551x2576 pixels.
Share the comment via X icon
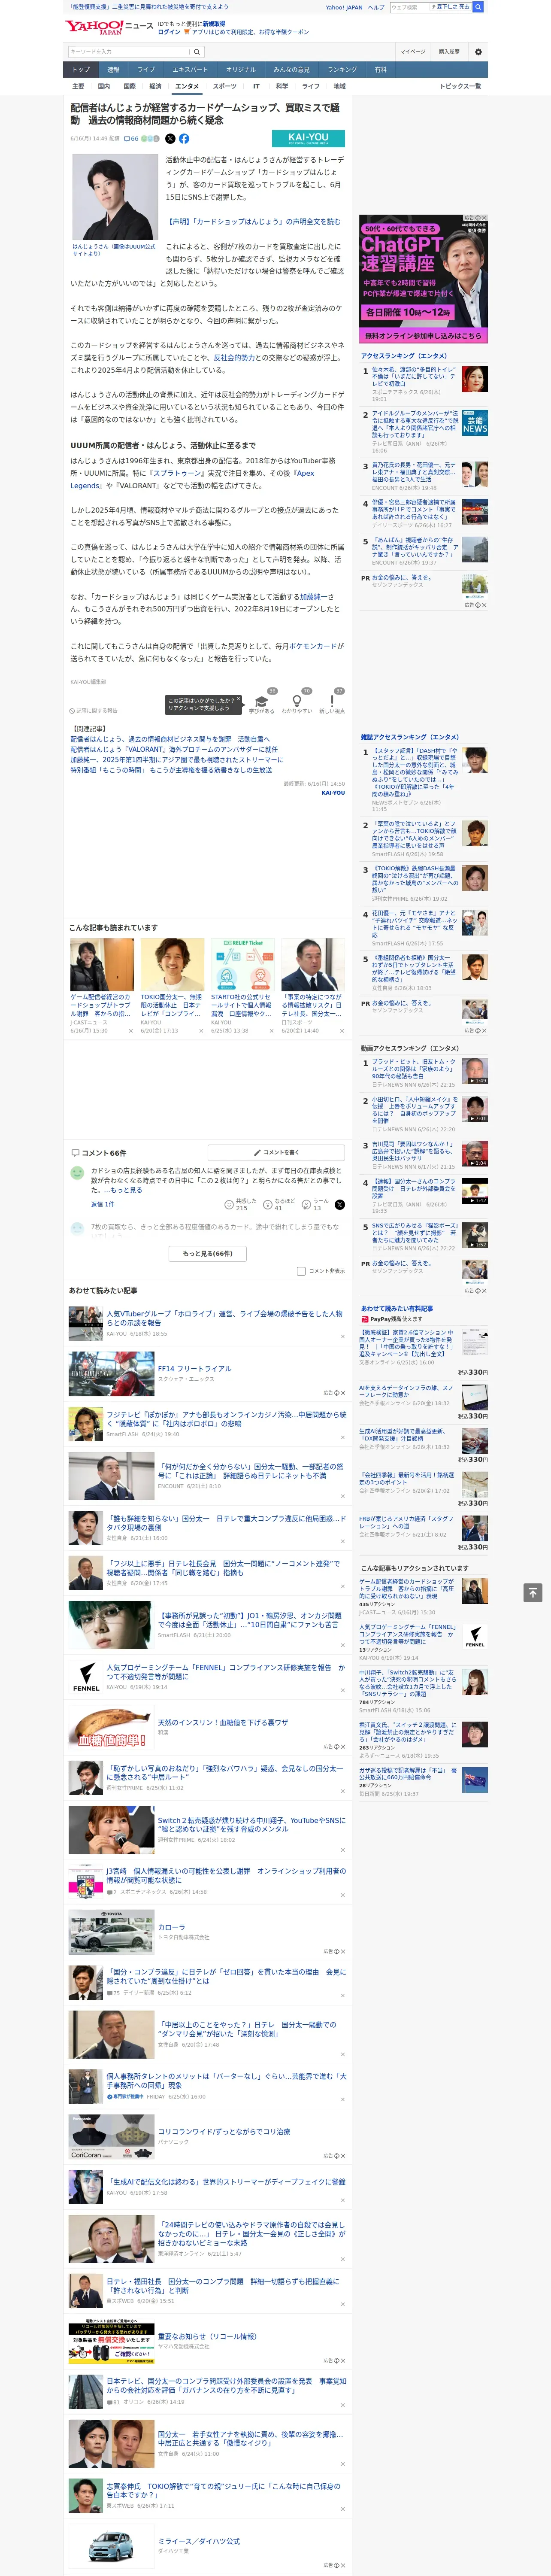click(339, 1205)
